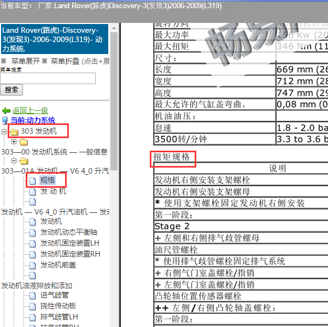Image resolution: width=328 pixels, height=327 pixels.
Task: Click the 最大功率 table cell
Action: pyautogui.click(x=215, y=35)
